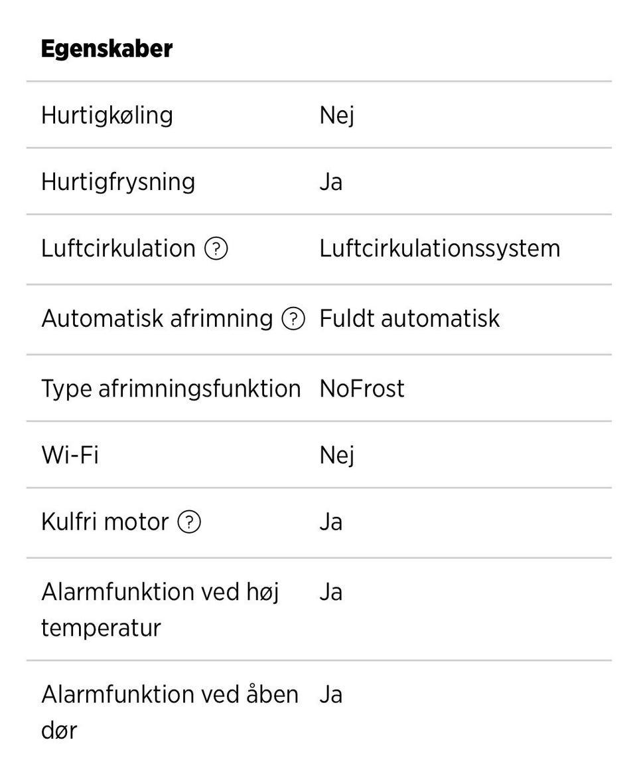Image resolution: width=637 pixels, height=780 pixels.
Task: Click the Luftcirkulation label text
Action: click(118, 248)
